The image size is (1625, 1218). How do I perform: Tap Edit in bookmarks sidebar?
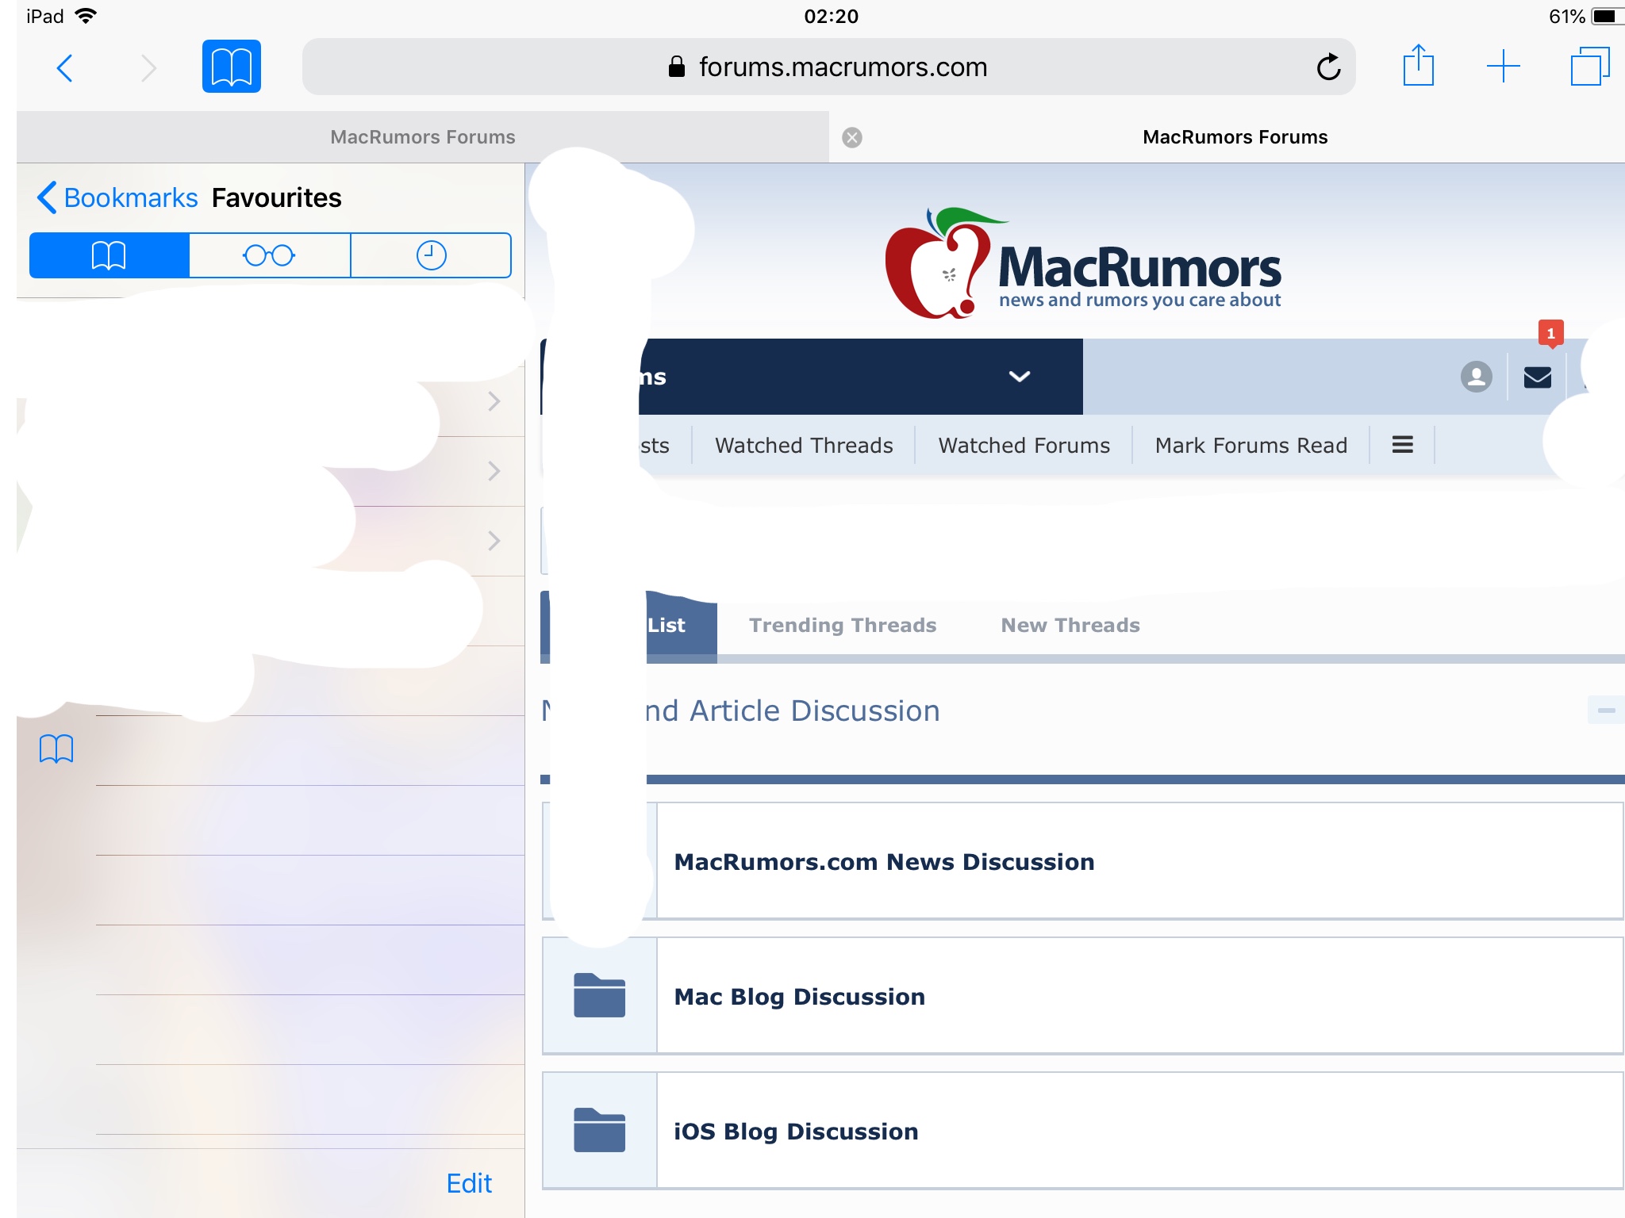[469, 1183]
